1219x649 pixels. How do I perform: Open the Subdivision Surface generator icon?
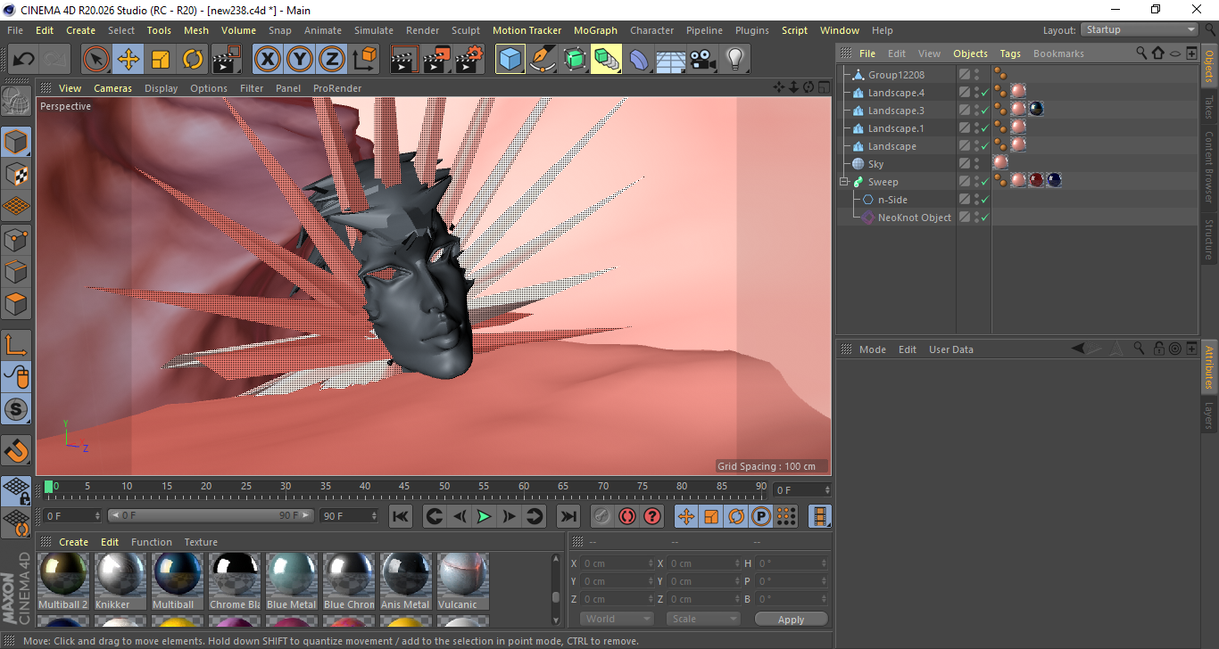tap(575, 60)
